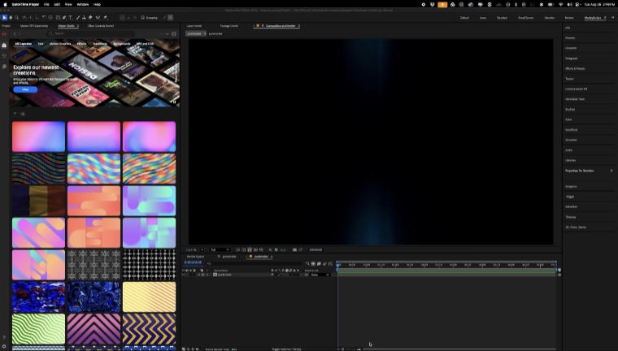The width and height of the screenshot is (618, 351).
Task: Open the Window menu
Action: coord(82,4)
